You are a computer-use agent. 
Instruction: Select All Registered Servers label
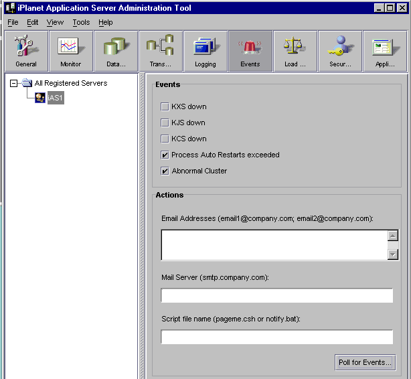(x=71, y=83)
